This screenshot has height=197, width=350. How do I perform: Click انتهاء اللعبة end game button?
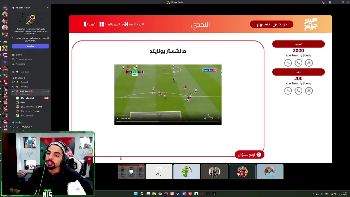[133, 24]
